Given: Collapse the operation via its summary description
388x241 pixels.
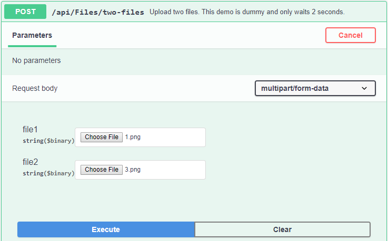Looking at the screenshot, I should [x=247, y=12].
